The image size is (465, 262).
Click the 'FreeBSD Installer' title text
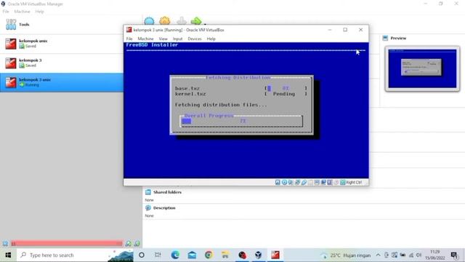[x=152, y=45]
